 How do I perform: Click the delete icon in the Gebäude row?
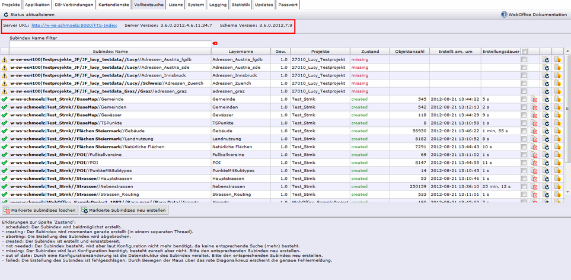[534, 131]
